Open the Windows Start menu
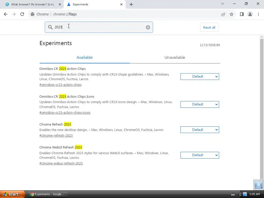The image size is (264, 198). (12, 194)
